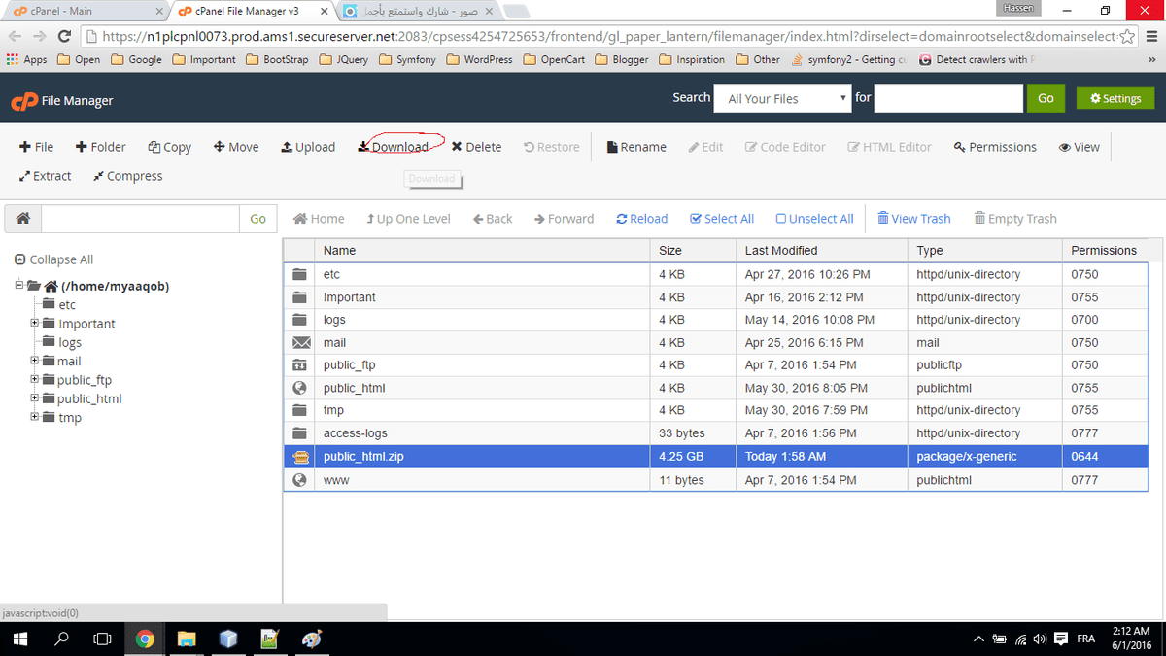1166x656 pixels.
Task: Reload the browser page
Action: click(x=64, y=37)
